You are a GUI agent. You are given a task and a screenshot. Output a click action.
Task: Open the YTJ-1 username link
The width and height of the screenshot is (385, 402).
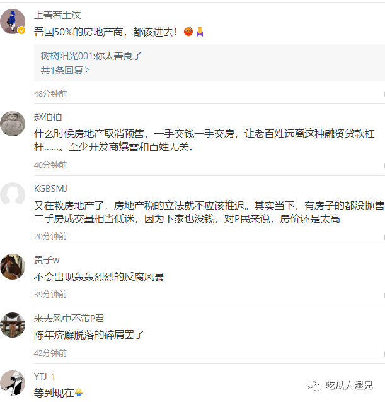45,377
